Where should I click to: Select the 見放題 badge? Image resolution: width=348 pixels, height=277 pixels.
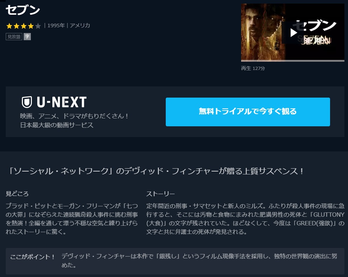(x=14, y=37)
